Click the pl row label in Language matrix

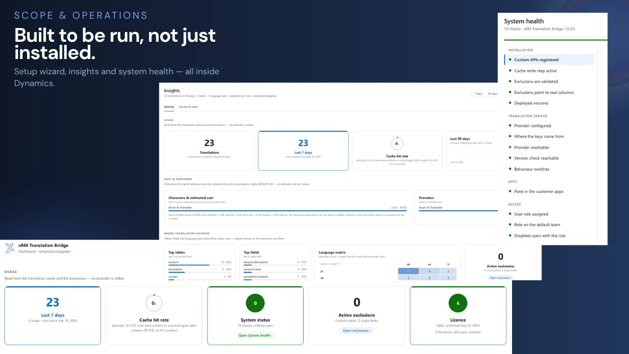tap(322, 271)
